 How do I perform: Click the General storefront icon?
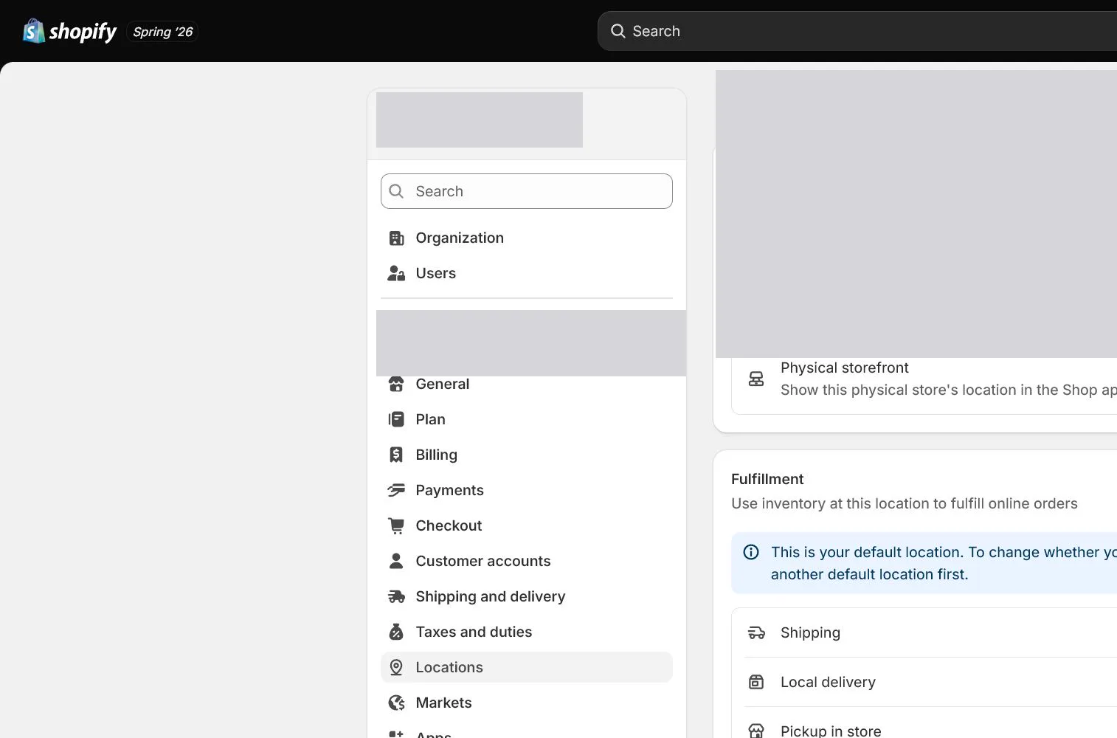click(396, 384)
